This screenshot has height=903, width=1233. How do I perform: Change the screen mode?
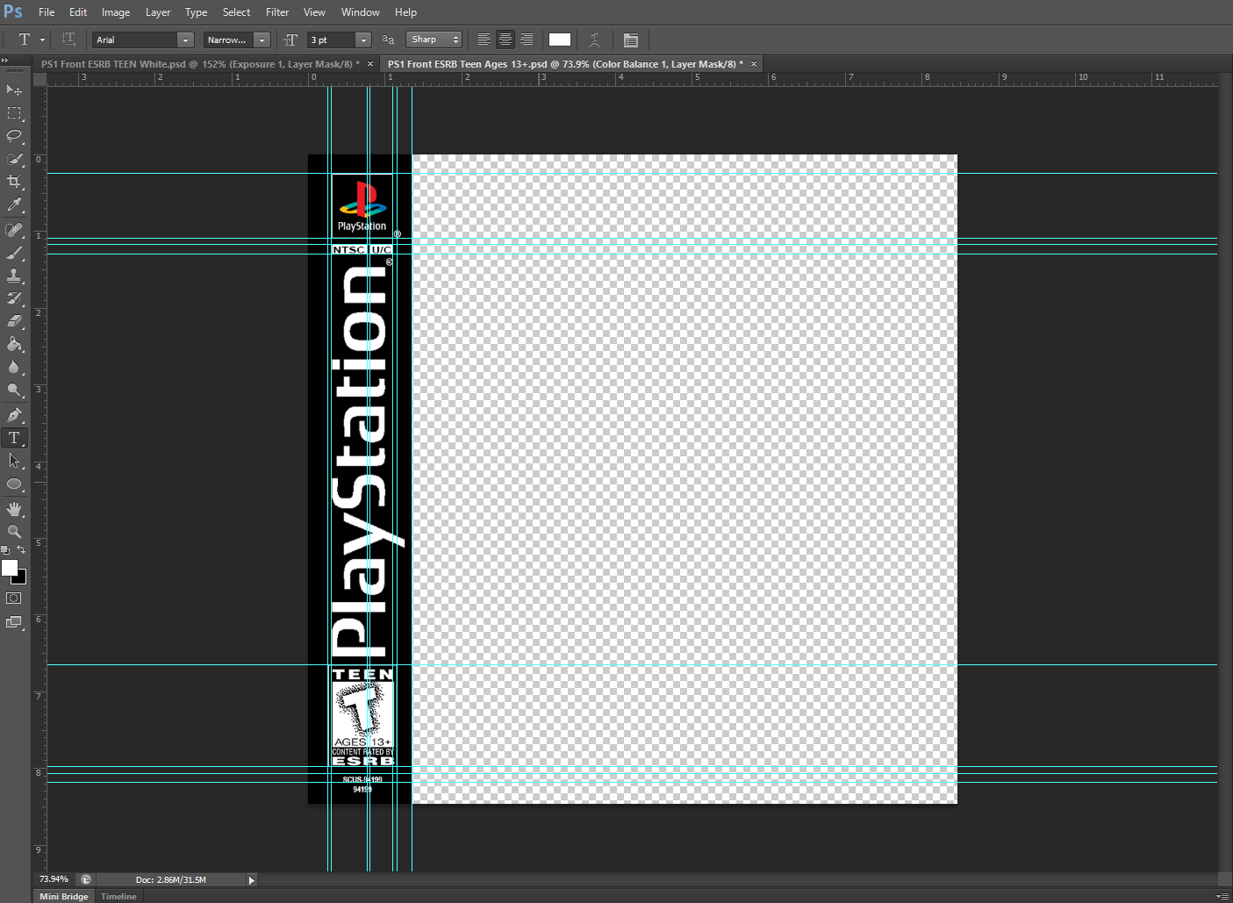(14, 622)
